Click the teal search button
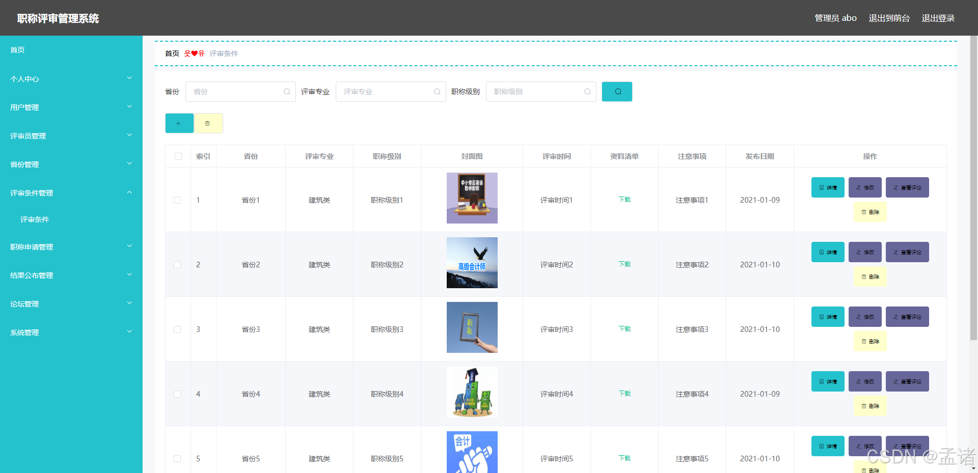The width and height of the screenshot is (978, 473). tap(617, 92)
